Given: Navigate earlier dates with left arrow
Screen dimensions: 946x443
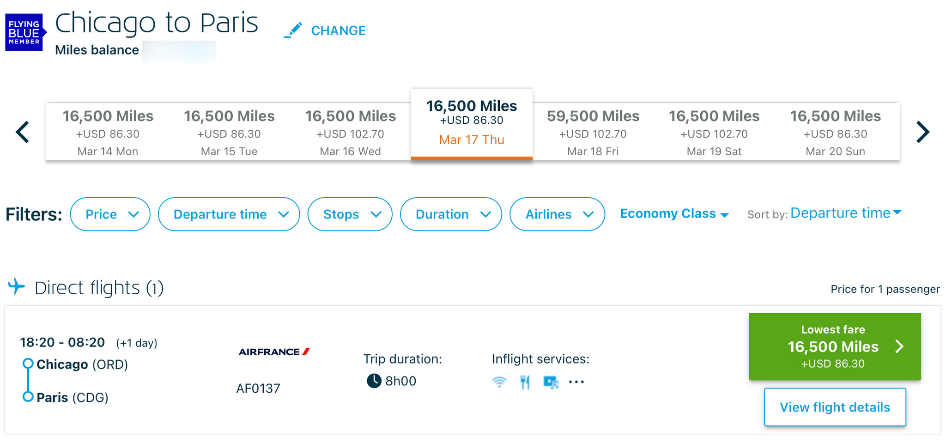Looking at the screenshot, I should coord(22,132).
